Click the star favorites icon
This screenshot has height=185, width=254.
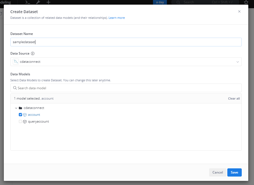tap(246, 2)
